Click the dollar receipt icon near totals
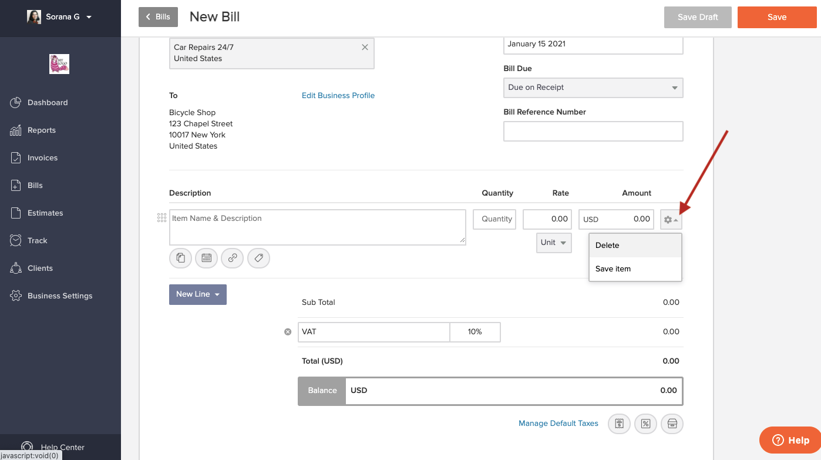 pyautogui.click(x=619, y=424)
